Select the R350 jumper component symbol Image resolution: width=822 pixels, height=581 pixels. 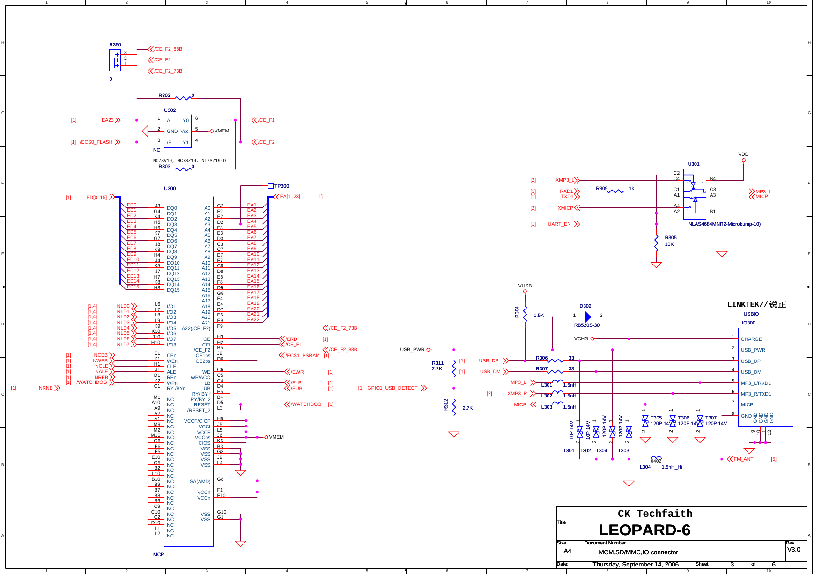(115, 60)
